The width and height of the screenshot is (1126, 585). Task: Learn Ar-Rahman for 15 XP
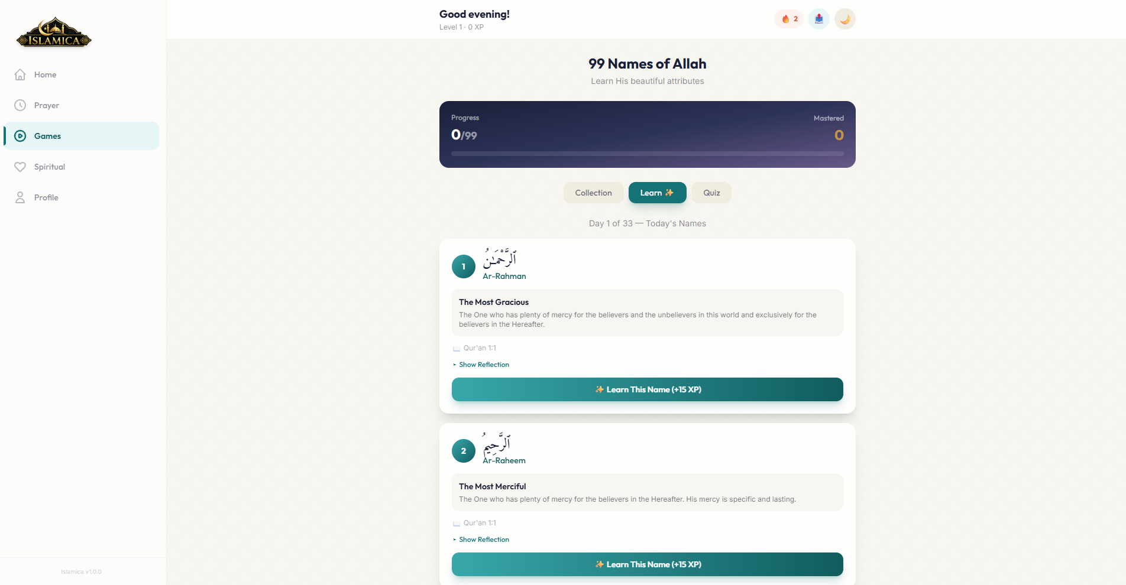coord(647,389)
